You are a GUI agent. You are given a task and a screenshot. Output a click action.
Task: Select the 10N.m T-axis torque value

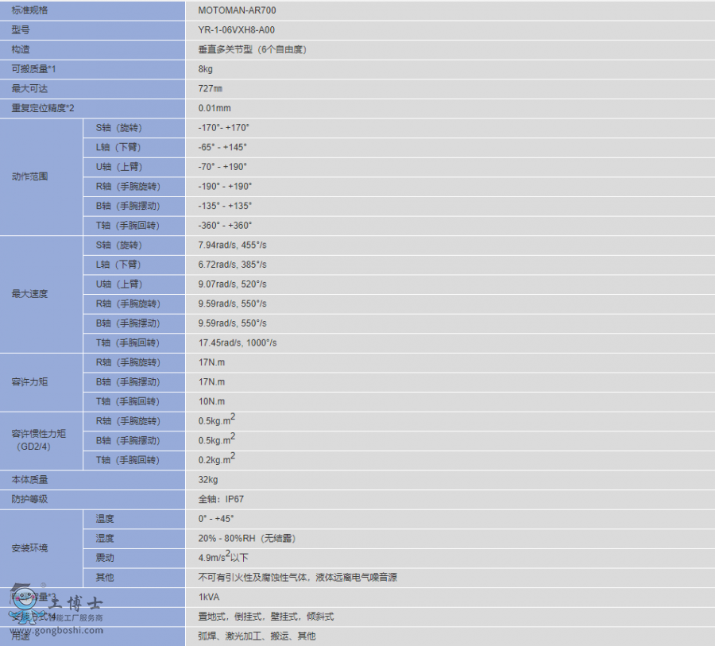211,401
